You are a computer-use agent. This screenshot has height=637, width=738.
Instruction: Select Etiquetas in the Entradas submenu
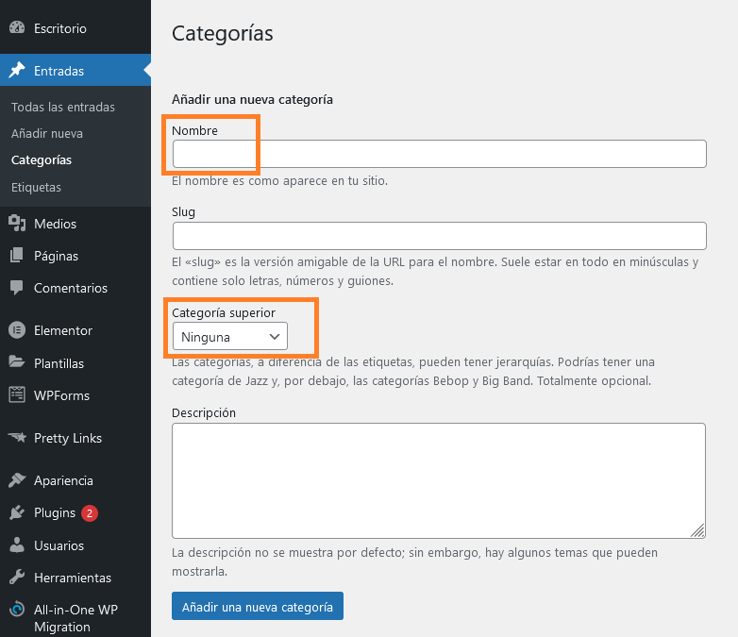[36, 187]
